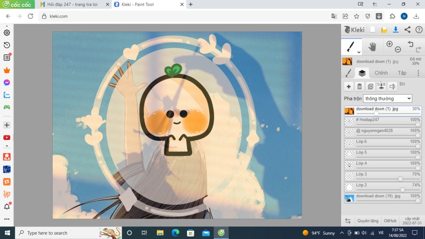Zoom in with the plus magnifier
The width and height of the screenshot is (425, 239).
click(x=389, y=44)
